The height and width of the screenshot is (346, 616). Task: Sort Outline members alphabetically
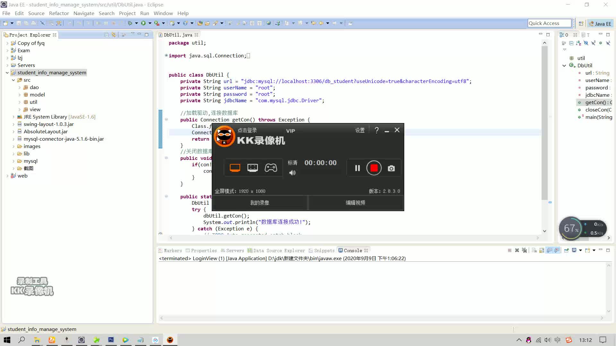pos(578,43)
